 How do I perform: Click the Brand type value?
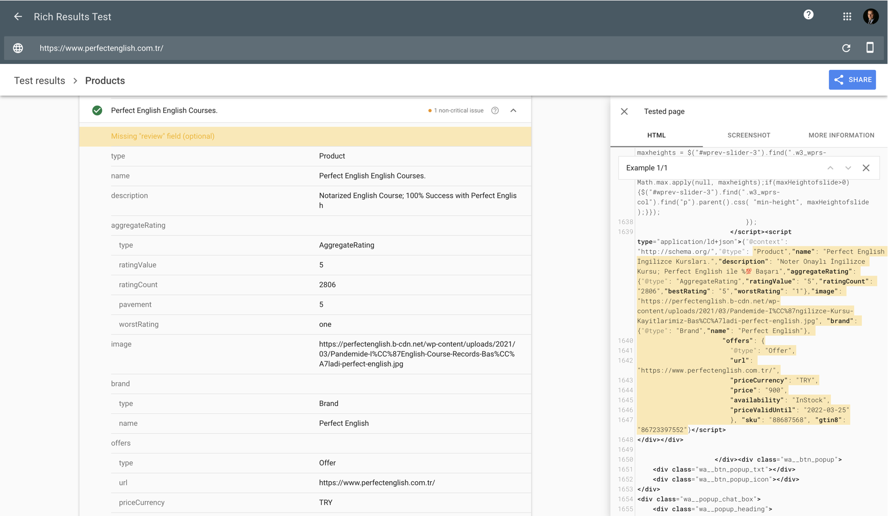coord(329,404)
